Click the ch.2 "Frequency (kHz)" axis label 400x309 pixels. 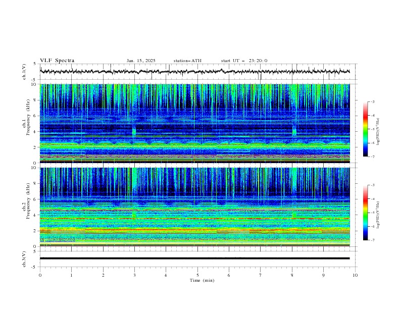pyautogui.click(x=28, y=201)
